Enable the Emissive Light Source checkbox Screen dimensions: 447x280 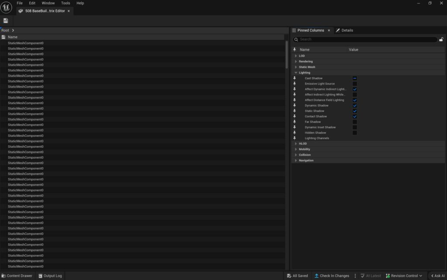coord(354,84)
